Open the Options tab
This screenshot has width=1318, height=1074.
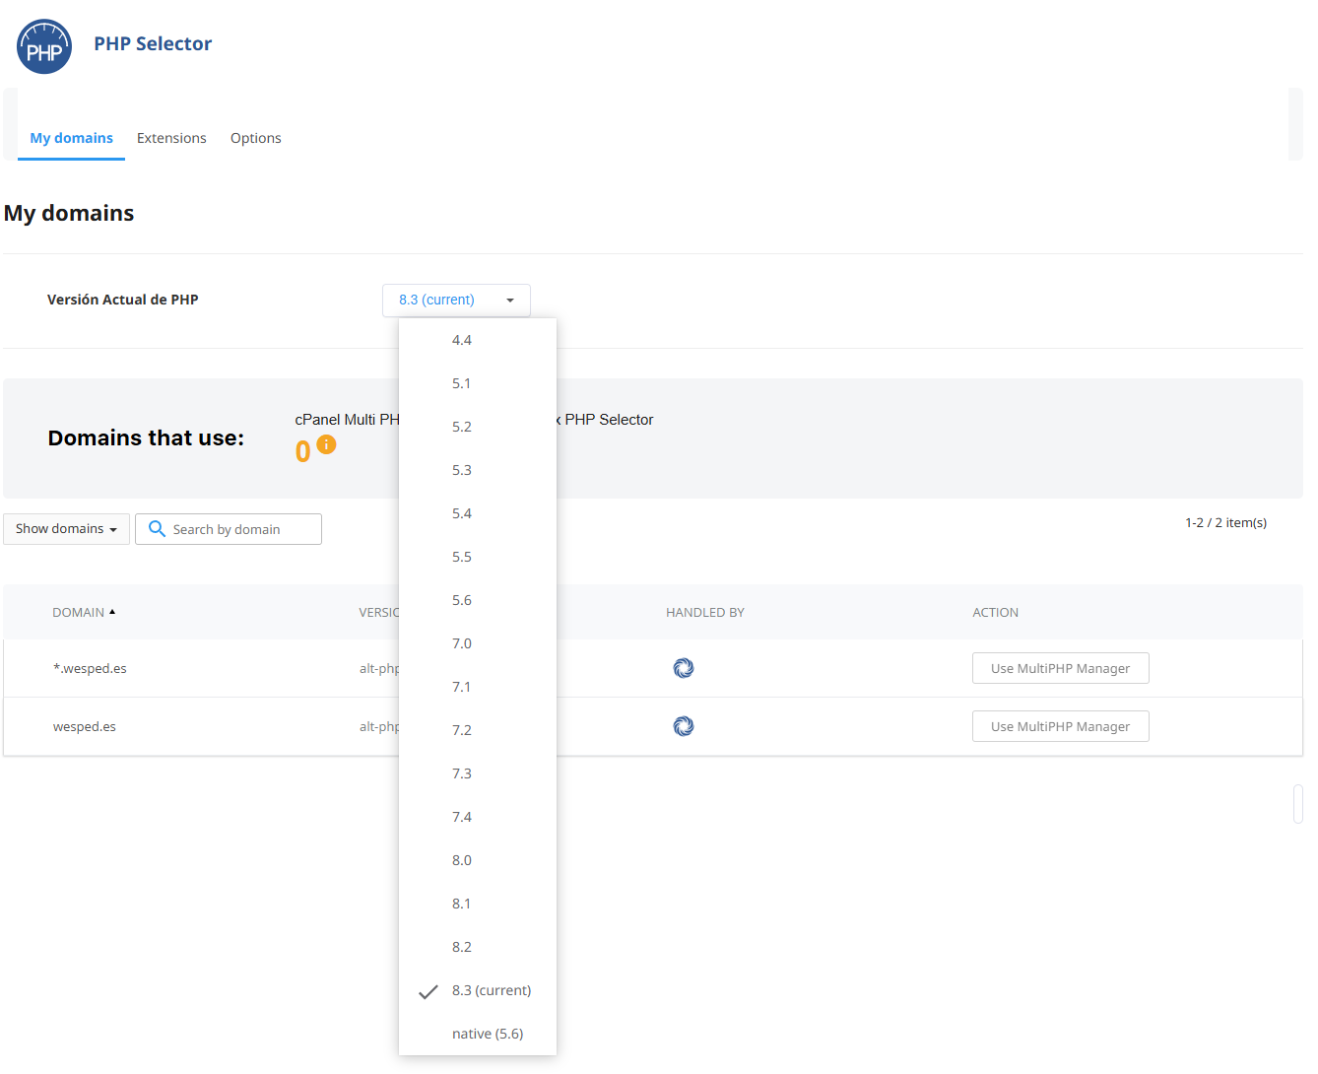click(255, 138)
